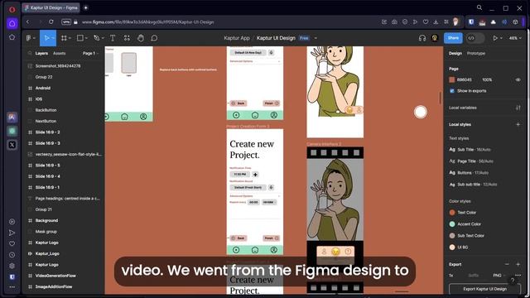Select the Pen tool
Image resolution: width=530 pixels, height=298 pixels.
click(97, 38)
